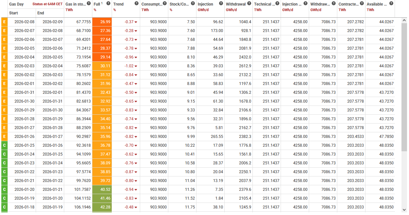Select the red Full cell showing 26.99

pos(102,22)
